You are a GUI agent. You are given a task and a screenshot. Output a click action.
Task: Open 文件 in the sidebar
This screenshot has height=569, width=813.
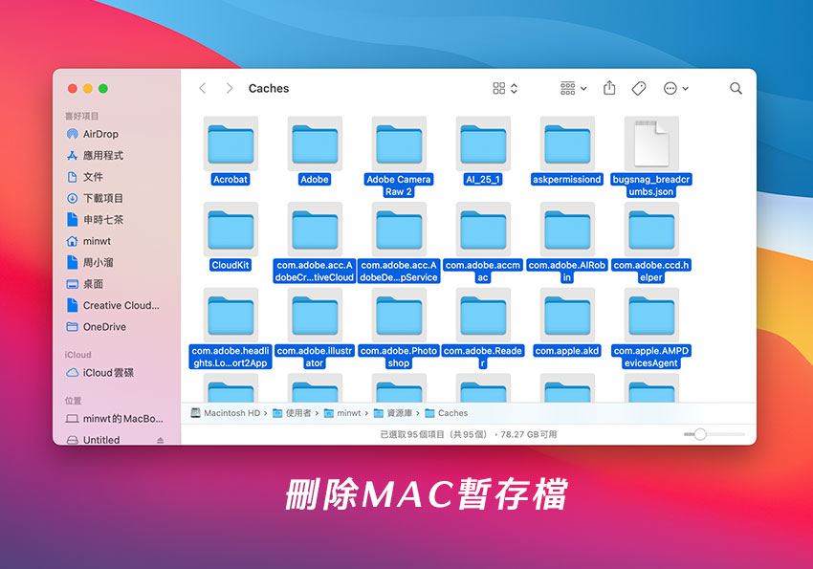(85, 177)
